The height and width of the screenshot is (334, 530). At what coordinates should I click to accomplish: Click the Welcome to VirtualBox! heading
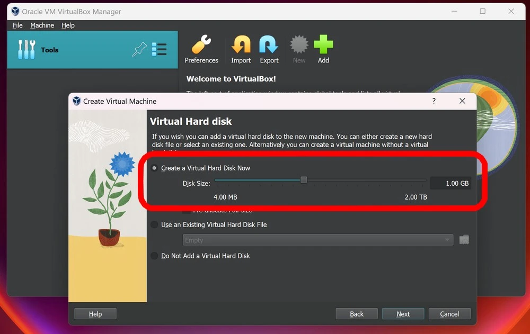pyautogui.click(x=231, y=79)
